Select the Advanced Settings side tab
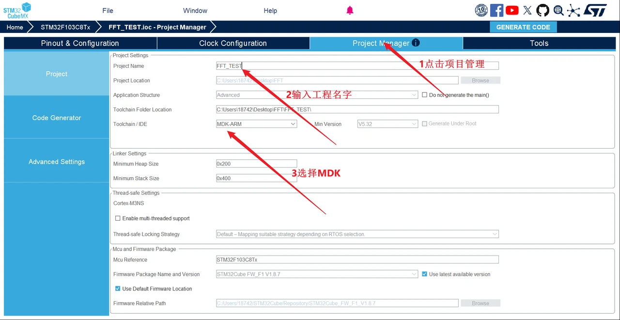Image resolution: width=620 pixels, height=320 pixels. pyautogui.click(x=57, y=162)
